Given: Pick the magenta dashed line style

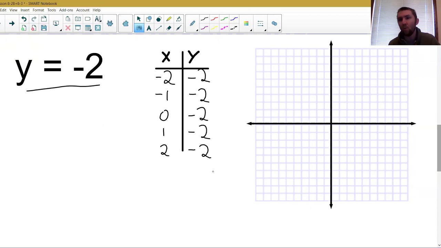Looking at the screenshot, I should click(224, 28).
